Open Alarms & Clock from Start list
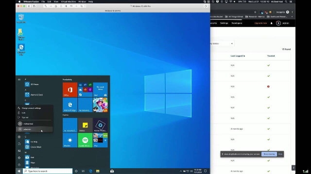Viewport: 311px width, 174px height. (x=34, y=95)
